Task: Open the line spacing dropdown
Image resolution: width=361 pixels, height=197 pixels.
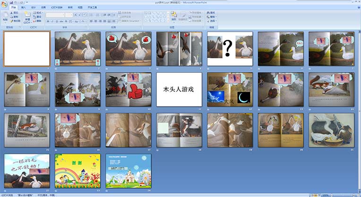Action: [114, 15]
